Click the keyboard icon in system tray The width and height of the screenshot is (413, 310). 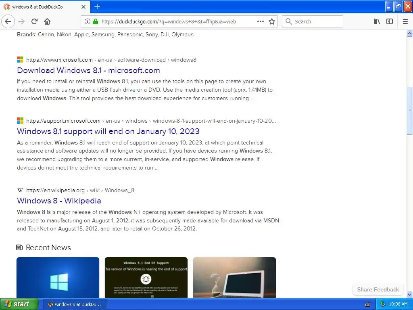point(368,304)
